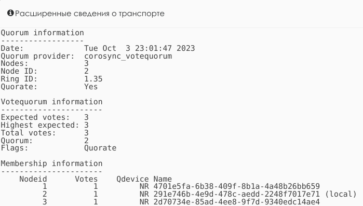363x206 pixels.
Task: Click node name 2d70734e-85ad-4ee8-9f7d-9340edc14ae4
Action: 237,202
